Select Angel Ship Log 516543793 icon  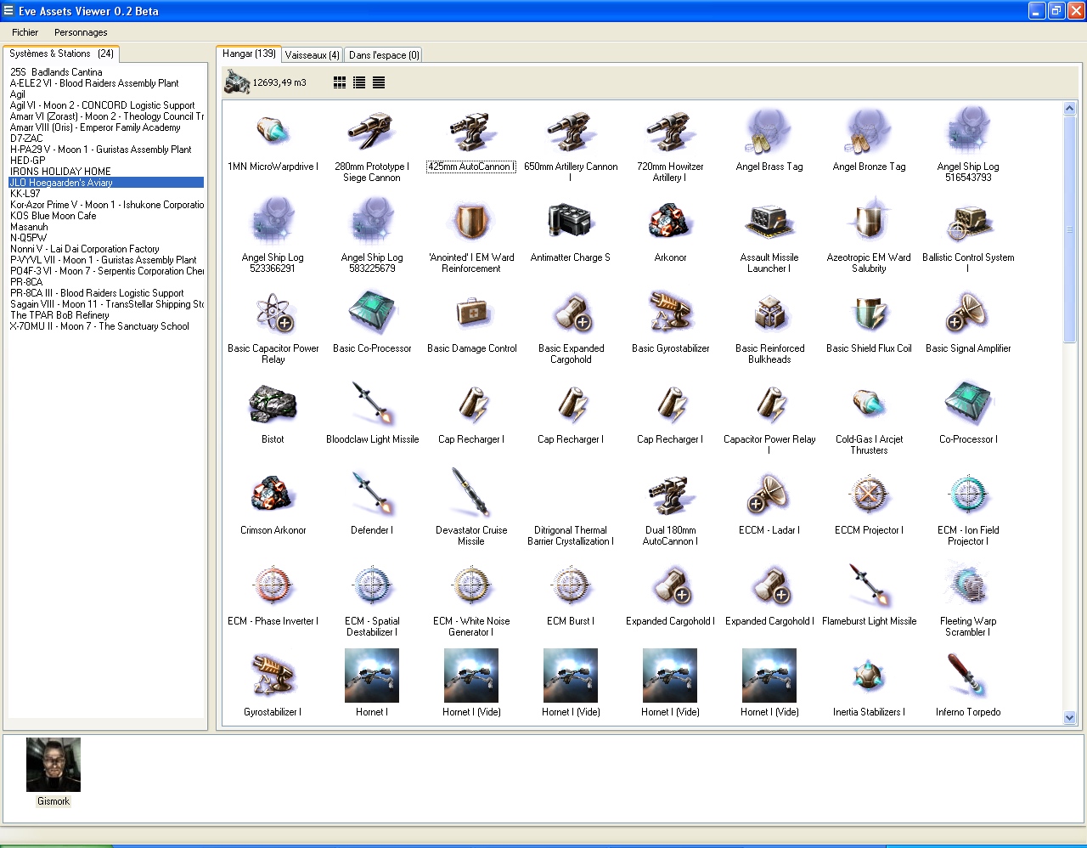[968, 132]
